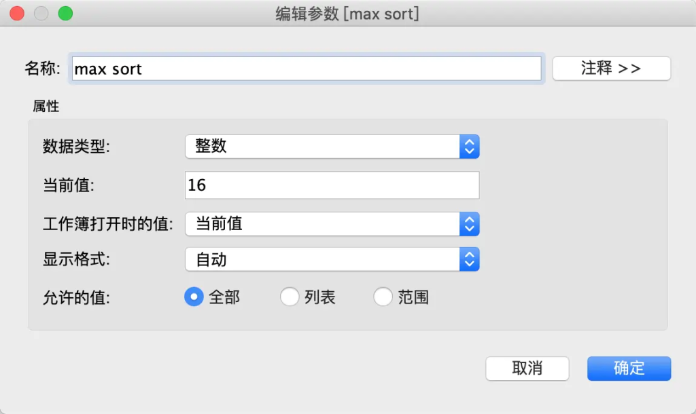The image size is (696, 414).
Task: Click the blue chevron arrows beside 整数
Action: pyautogui.click(x=469, y=147)
